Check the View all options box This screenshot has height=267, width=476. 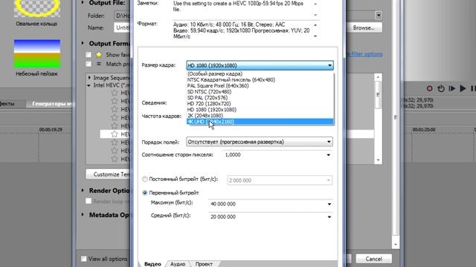click(x=84, y=259)
